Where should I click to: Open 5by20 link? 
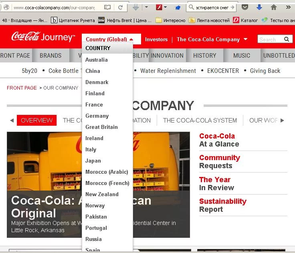pyautogui.click(x=30, y=71)
